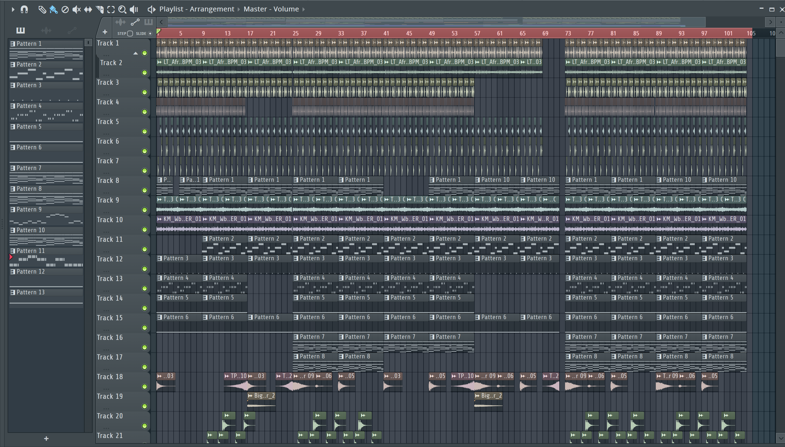
Task: Click the Master - Volume label
Action: tap(271, 9)
